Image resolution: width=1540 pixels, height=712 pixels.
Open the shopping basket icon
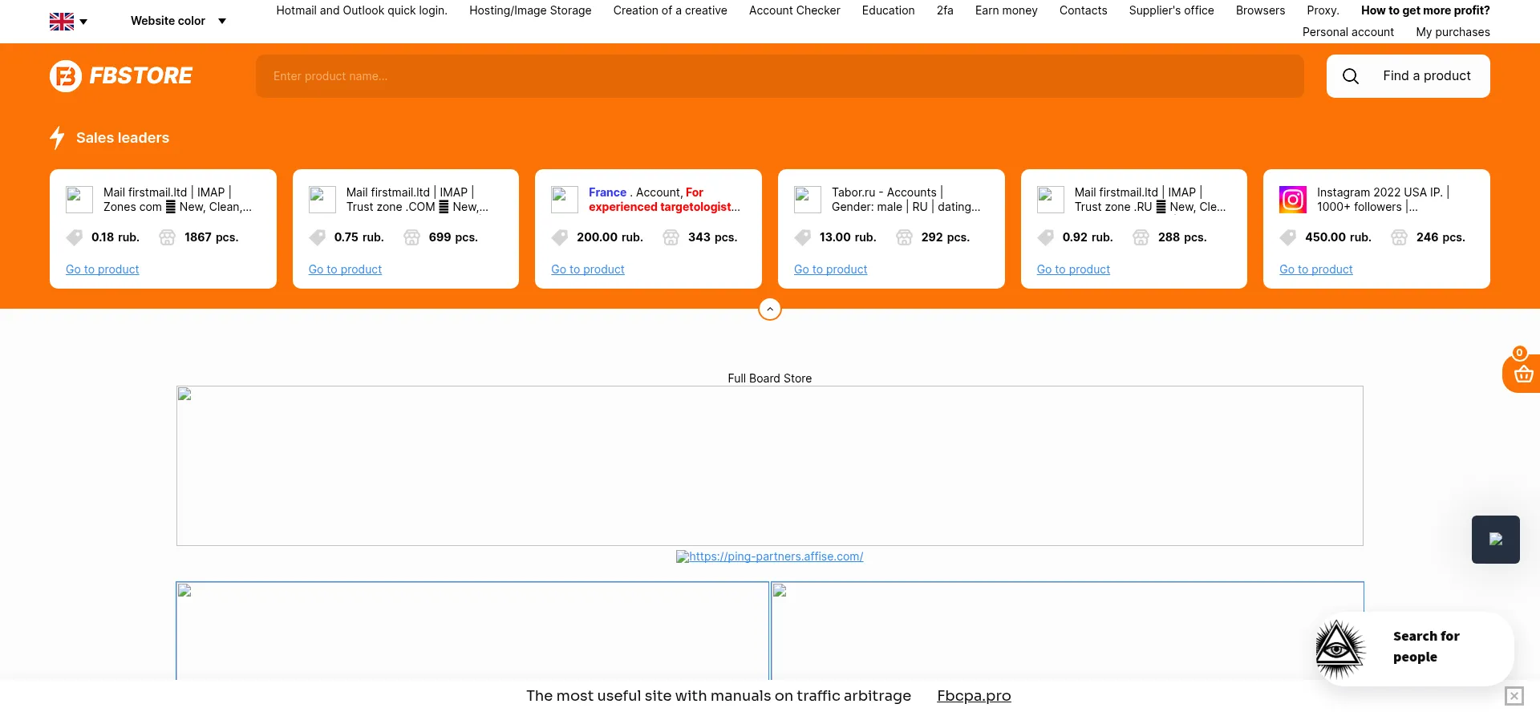(1522, 373)
